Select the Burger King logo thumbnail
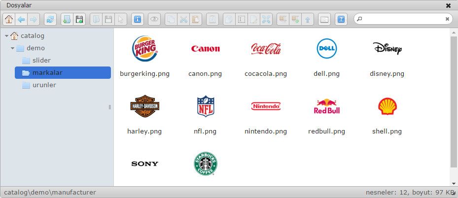This screenshot has width=458, height=198. tap(144, 48)
